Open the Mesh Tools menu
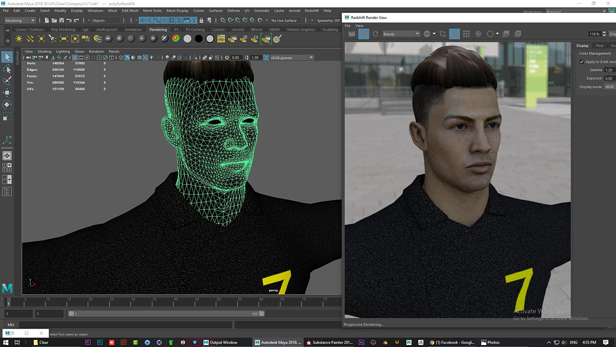Image resolution: width=616 pixels, height=347 pixels. click(152, 10)
